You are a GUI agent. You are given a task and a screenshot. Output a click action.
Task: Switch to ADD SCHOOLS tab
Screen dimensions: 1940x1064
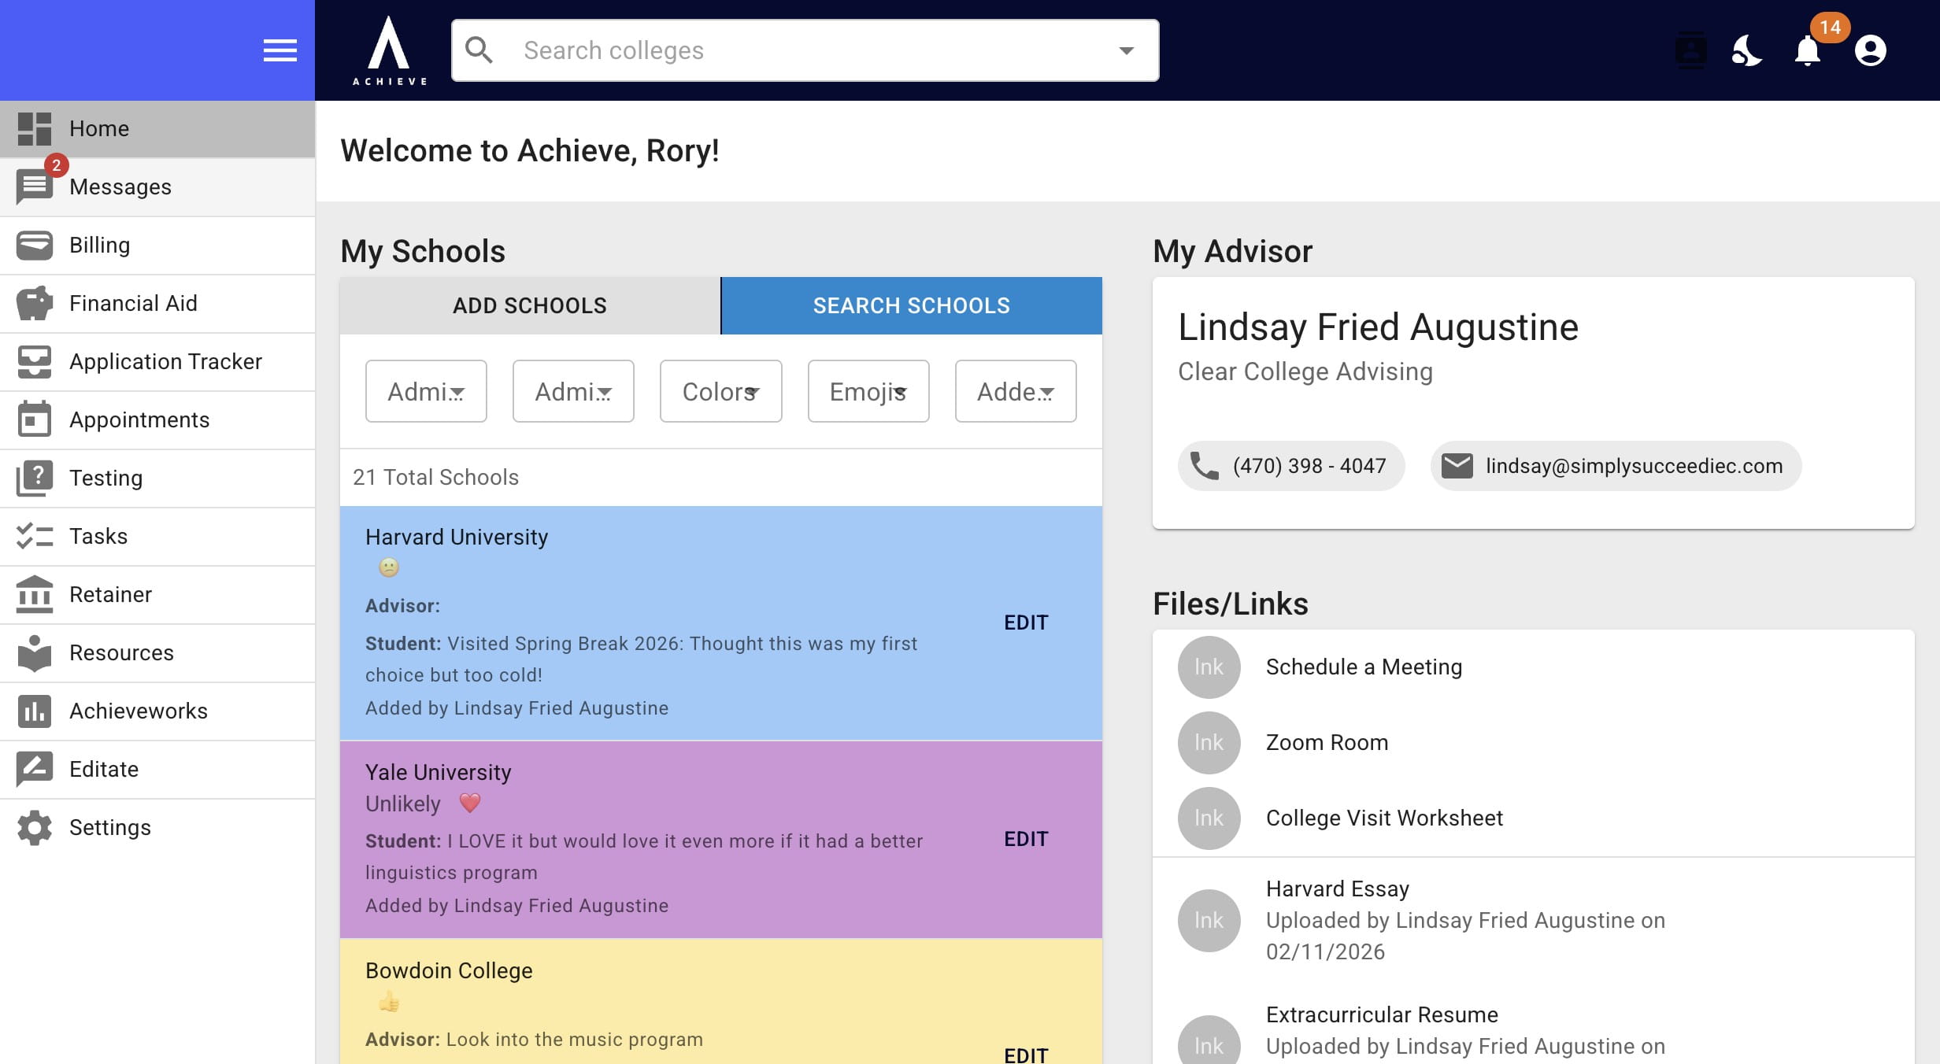pos(530,305)
